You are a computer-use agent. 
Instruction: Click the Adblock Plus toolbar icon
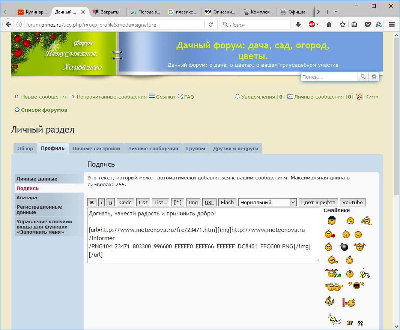coord(312,24)
